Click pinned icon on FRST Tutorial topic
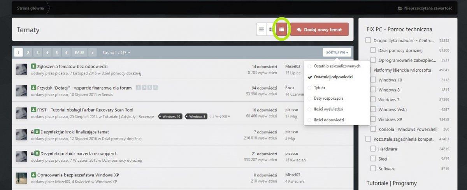This screenshot has height=190, width=467. pyautogui.click(x=33, y=110)
